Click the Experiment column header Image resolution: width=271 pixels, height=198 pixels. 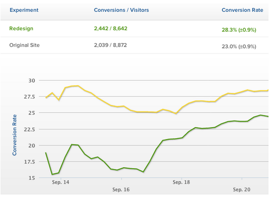24,10
